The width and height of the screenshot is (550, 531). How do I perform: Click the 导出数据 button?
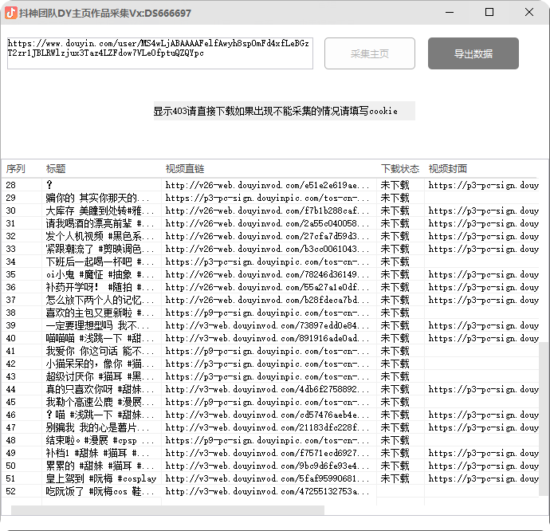point(473,53)
